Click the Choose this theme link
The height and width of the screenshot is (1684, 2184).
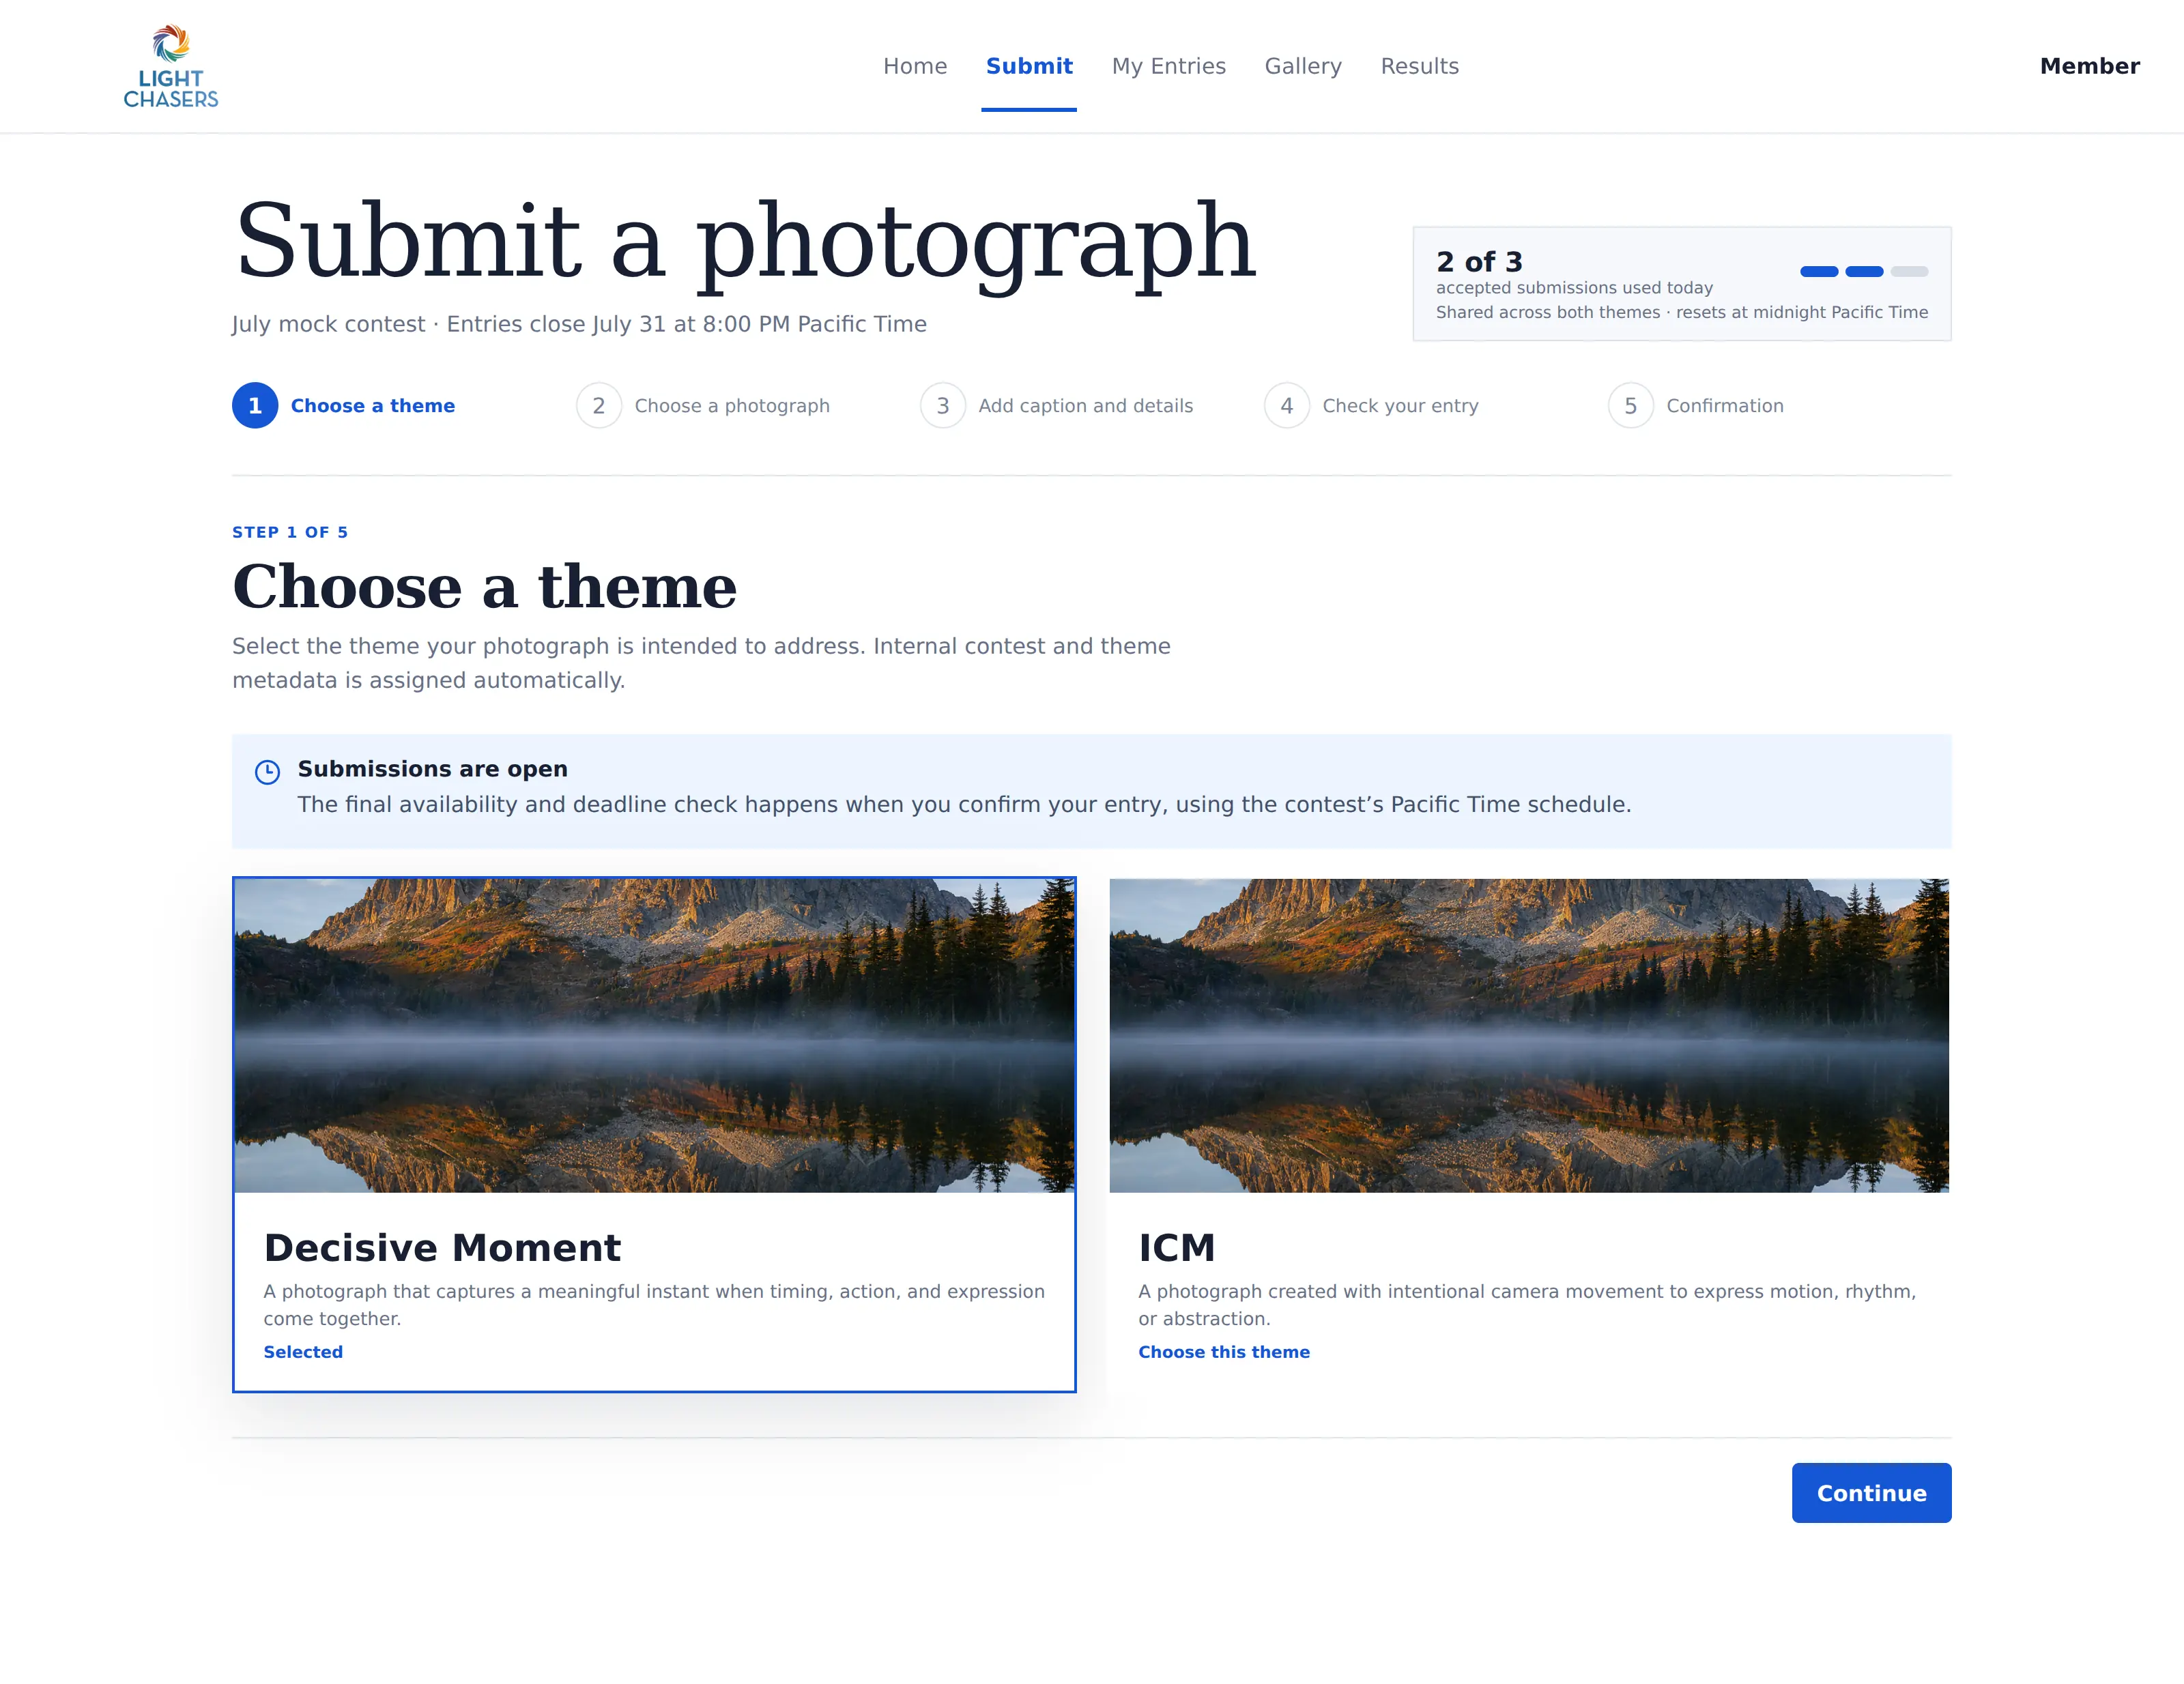(1224, 1352)
